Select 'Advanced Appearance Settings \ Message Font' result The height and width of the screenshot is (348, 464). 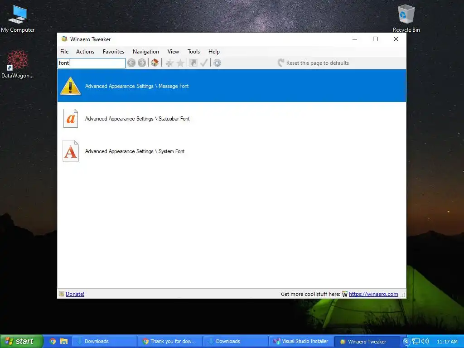(x=232, y=86)
